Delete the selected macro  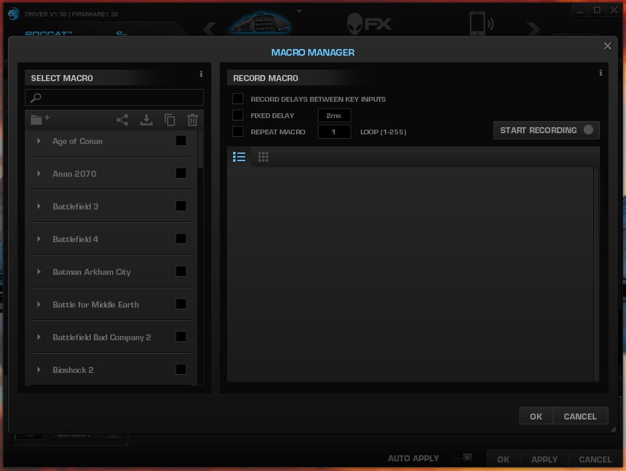[192, 119]
